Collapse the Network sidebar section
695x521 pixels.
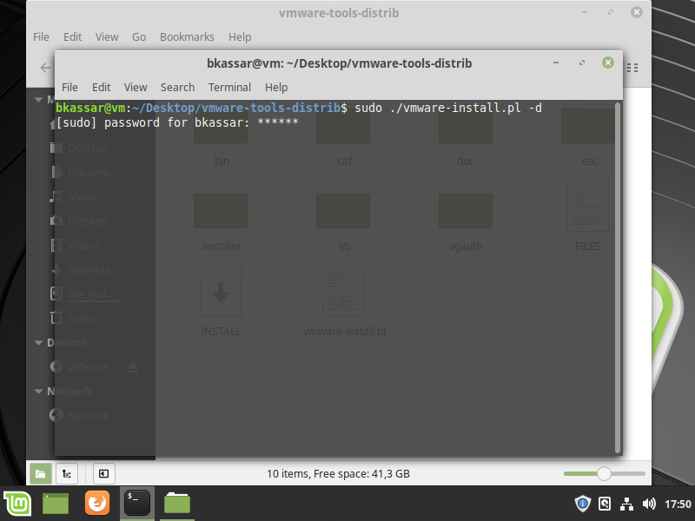38,392
